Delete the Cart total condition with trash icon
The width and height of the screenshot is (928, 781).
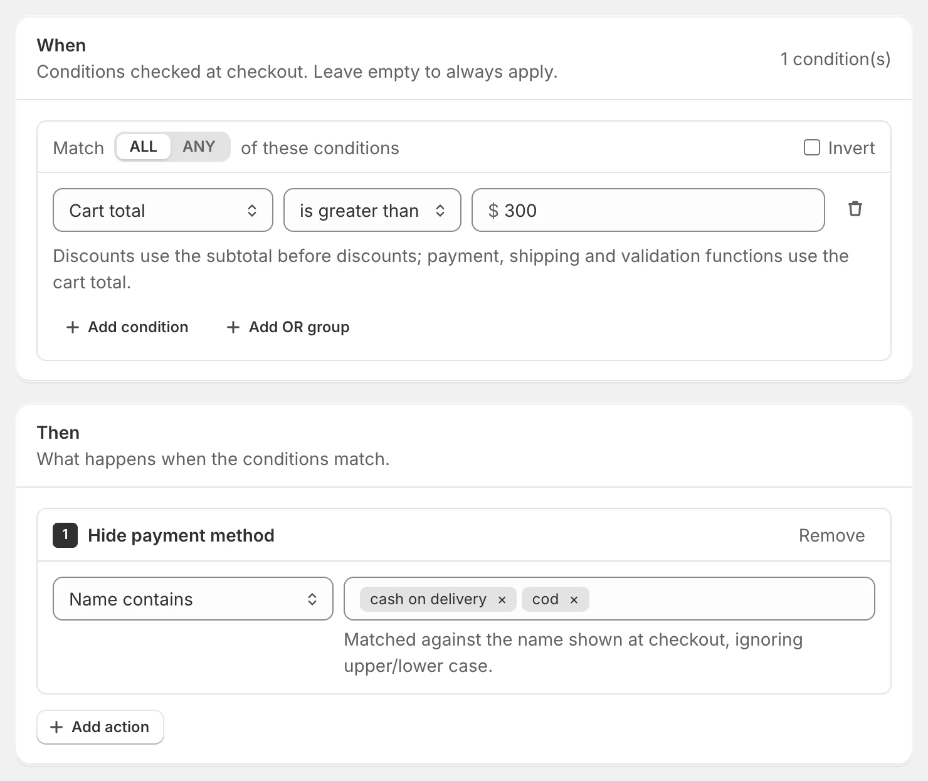[855, 209]
